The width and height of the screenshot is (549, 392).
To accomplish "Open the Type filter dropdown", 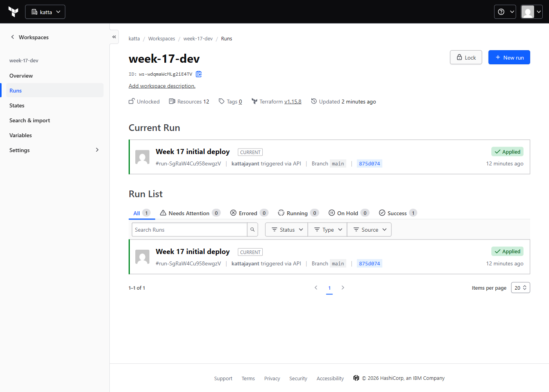I will (x=328, y=230).
